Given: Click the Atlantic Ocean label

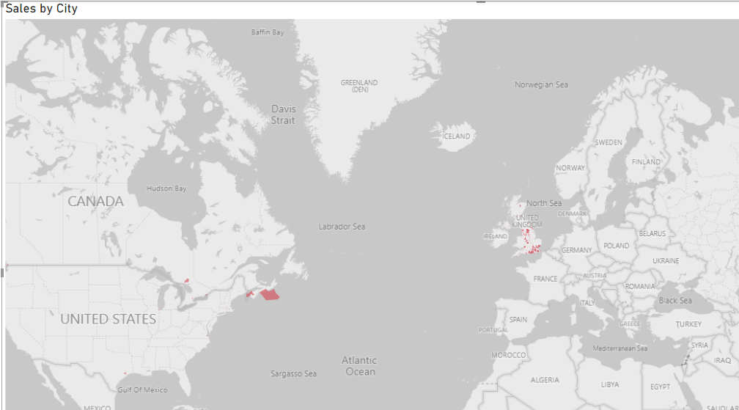Looking at the screenshot, I should click(x=359, y=366).
